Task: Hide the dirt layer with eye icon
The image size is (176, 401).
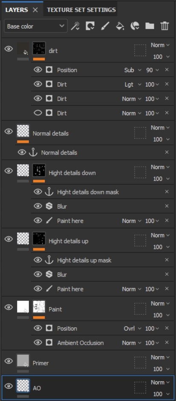Action: [9, 49]
